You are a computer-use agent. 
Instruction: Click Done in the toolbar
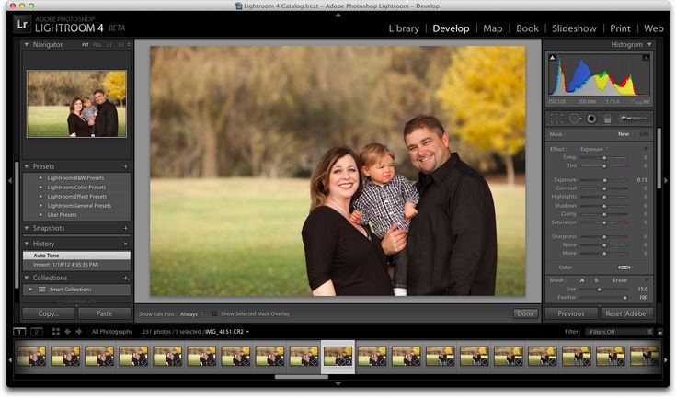(x=525, y=313)
